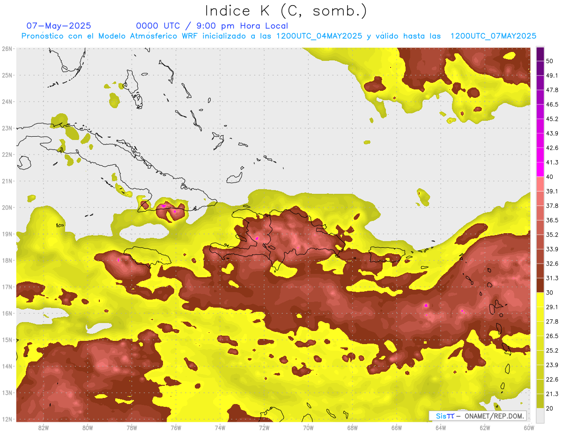Image resolution: width=562 pixels, height=434 pixels.
Task: Click '0000 UTC / 9:00 pm Hora Local' text
Action: click(x=212, y=26)
